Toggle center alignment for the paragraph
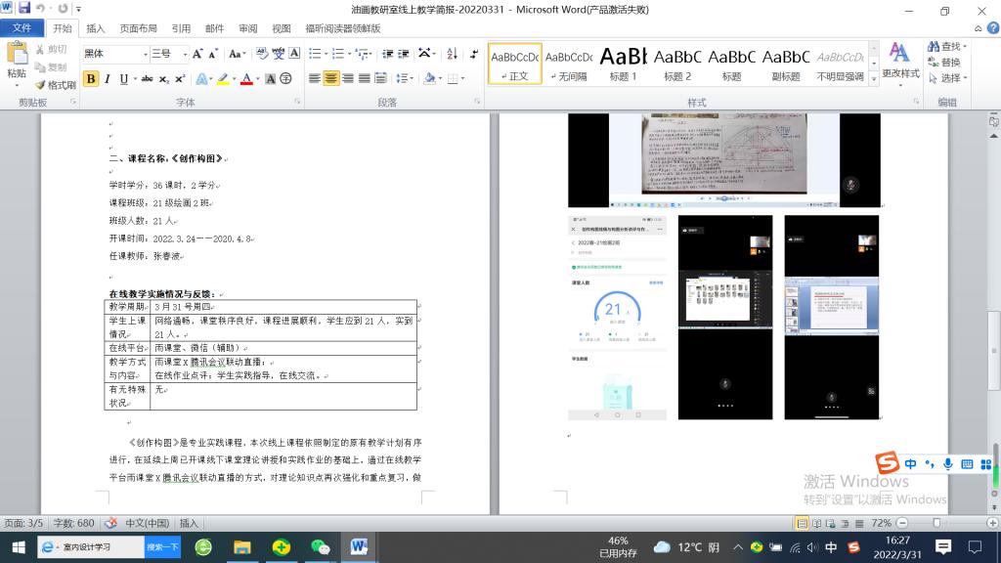The image size is (1001, 563). click(x=331, y=79)
